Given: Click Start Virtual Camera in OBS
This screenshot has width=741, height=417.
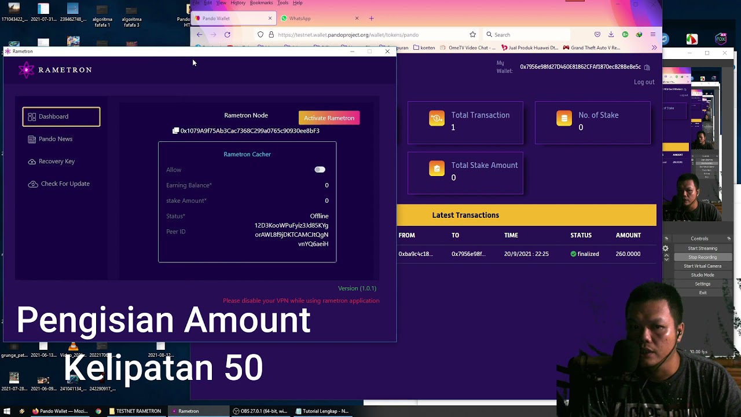Looking at the screenshot, I should coord(702,266).
